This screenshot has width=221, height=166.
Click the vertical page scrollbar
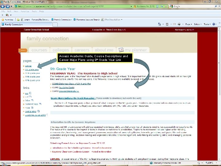(219, 63)
